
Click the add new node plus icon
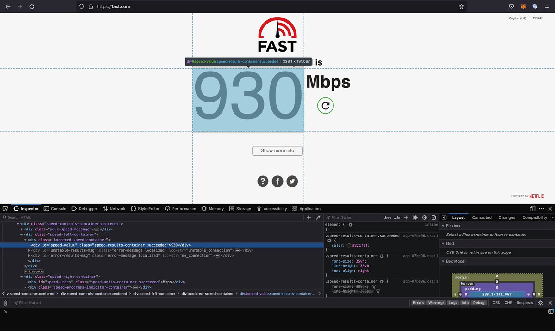[x=309, y=217]
